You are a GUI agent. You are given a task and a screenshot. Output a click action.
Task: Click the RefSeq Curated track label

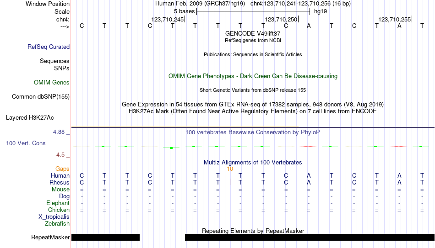pos(48,47)
